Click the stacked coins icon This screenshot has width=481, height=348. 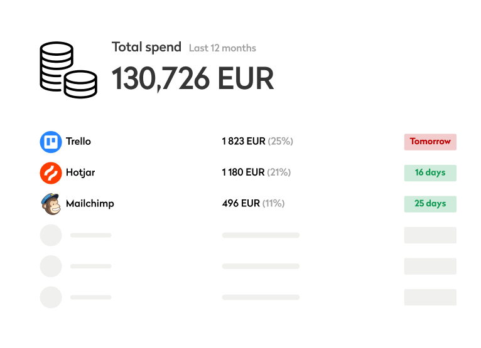(68, 70)
